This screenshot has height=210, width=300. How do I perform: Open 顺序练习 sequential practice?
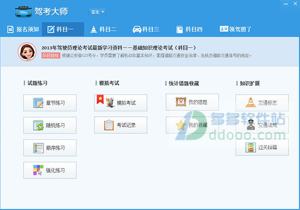tap(50, 148)
